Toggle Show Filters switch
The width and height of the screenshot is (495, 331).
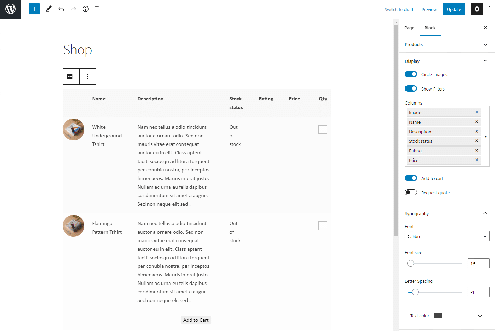click(411, 88)
